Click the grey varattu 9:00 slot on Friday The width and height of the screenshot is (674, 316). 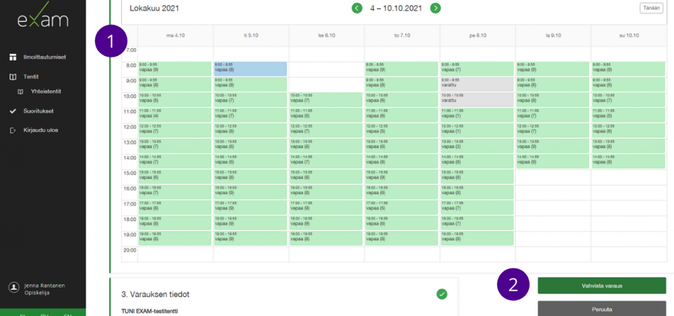(477, 84)
